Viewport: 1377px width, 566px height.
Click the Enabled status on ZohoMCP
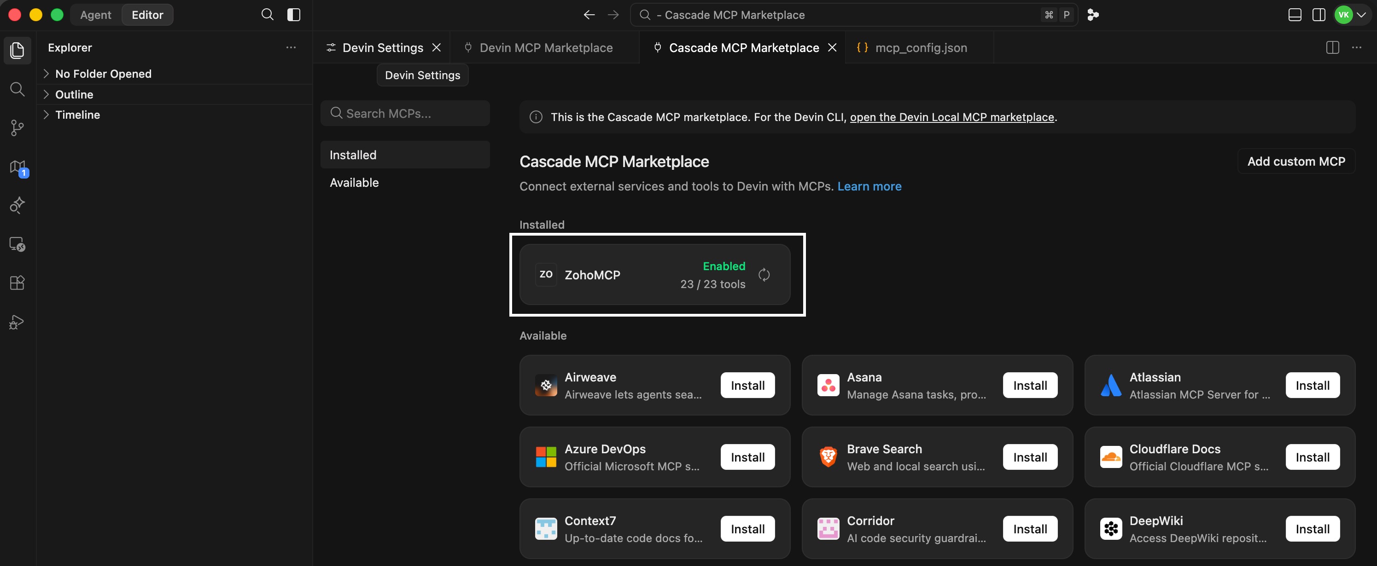click(724, 266)
